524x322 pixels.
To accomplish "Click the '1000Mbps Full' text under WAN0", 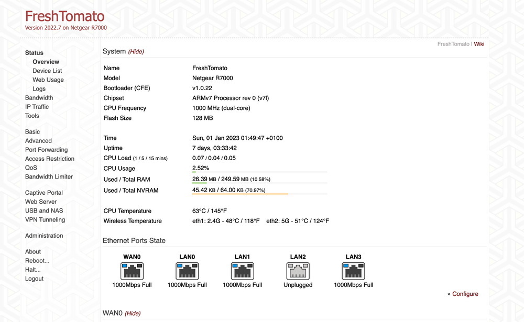I will point(132,285).
